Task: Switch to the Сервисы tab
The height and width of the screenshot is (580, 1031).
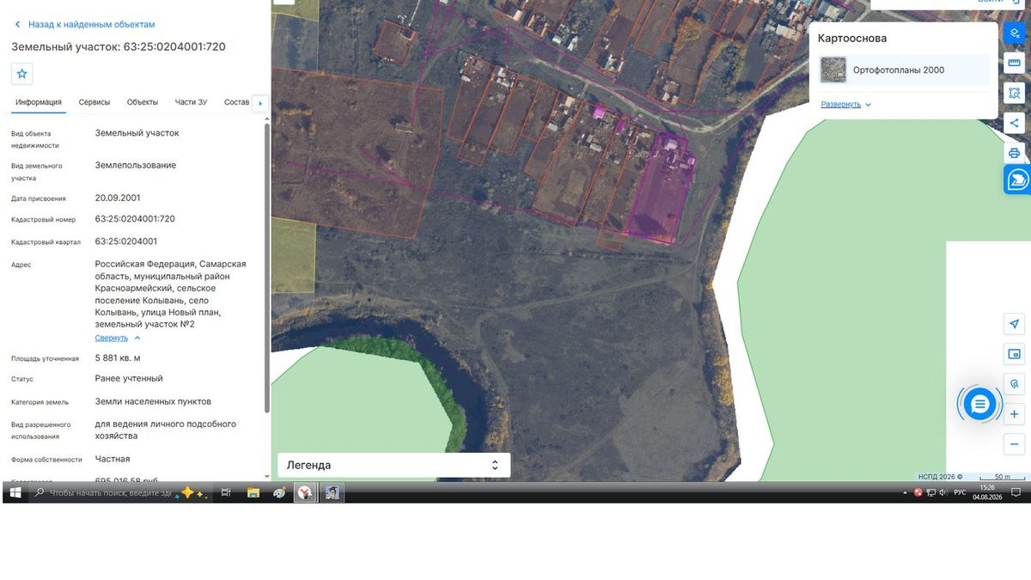Action: (95, 102)
